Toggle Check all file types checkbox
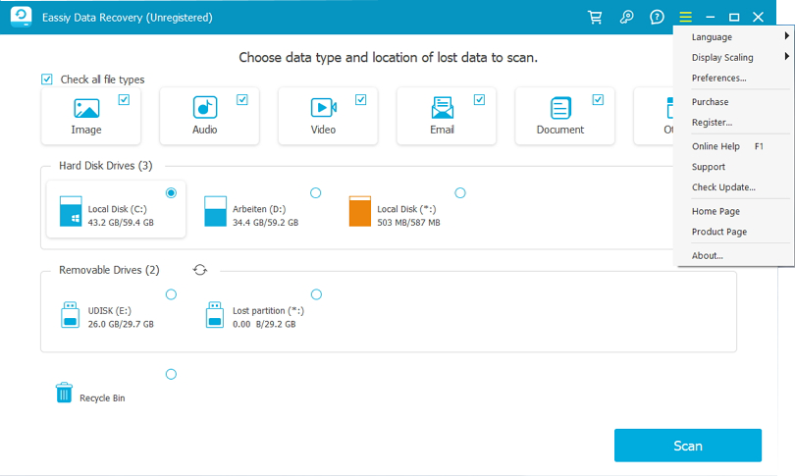 [47, 79]
